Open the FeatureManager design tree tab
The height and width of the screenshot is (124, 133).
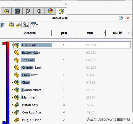point(6,11)
